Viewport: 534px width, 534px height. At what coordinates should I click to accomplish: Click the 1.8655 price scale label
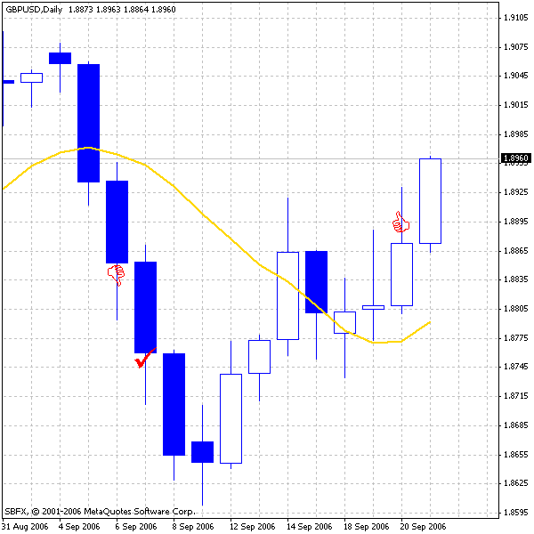[x=516, y=455]
